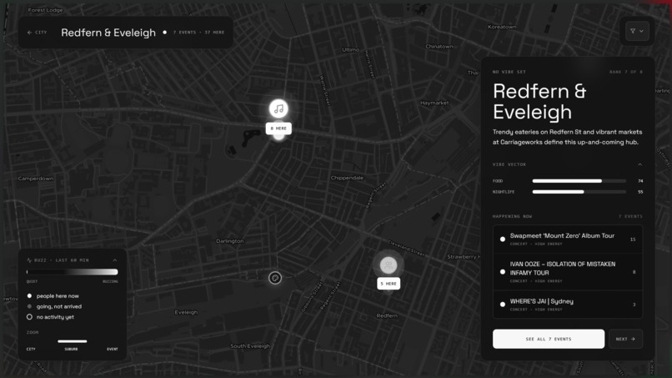Click the zoom slider bar
Image resolution: width=672 pixels, height=378 pixels.
tap(72, 341)
